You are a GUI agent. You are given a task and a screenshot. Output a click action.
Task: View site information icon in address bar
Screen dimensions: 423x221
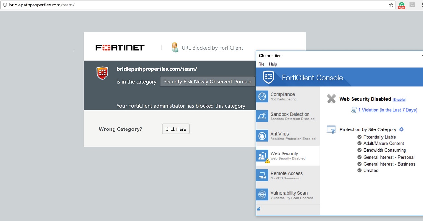(5, 5)
